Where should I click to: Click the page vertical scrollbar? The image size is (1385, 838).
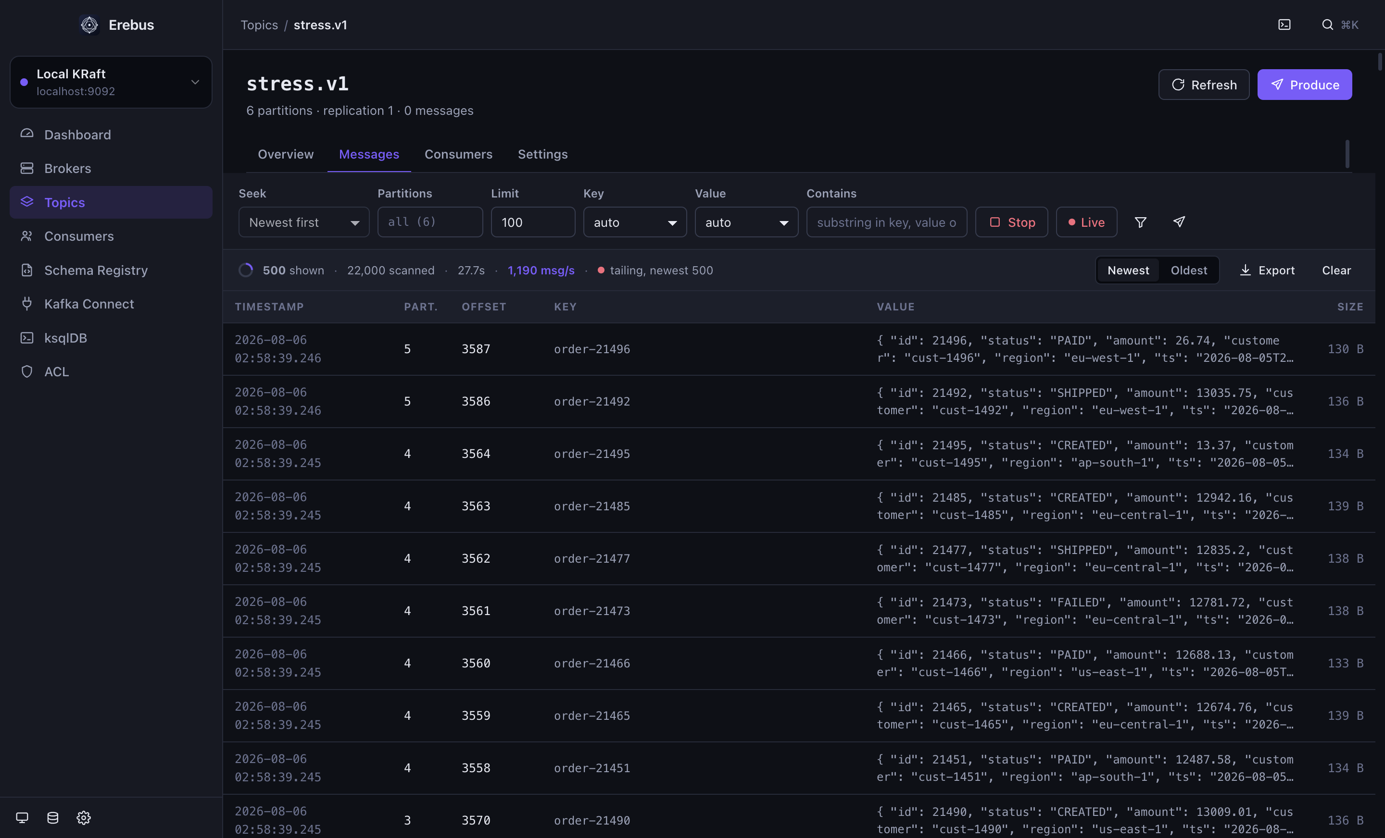pyautogui.click(x=1379, y=62)
